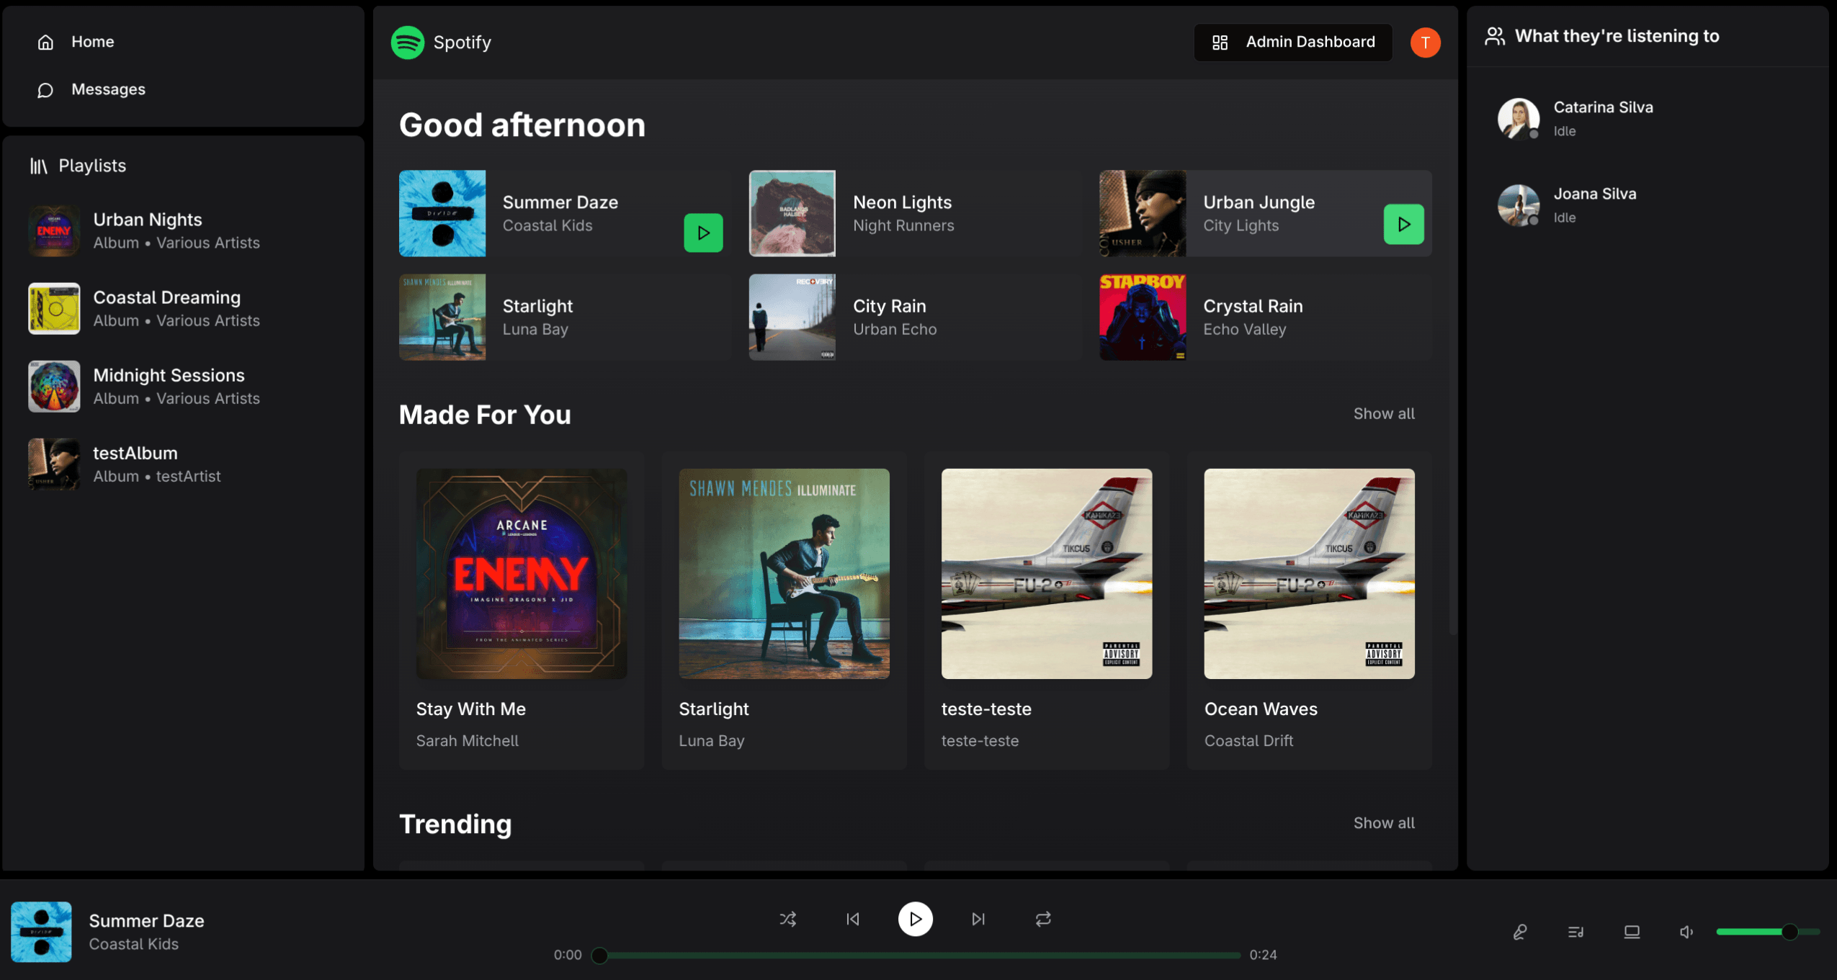This screenshot has height=980, width=1837.
Task: Open the lyrics microphone icon
Action: [x=1520, y=932]
